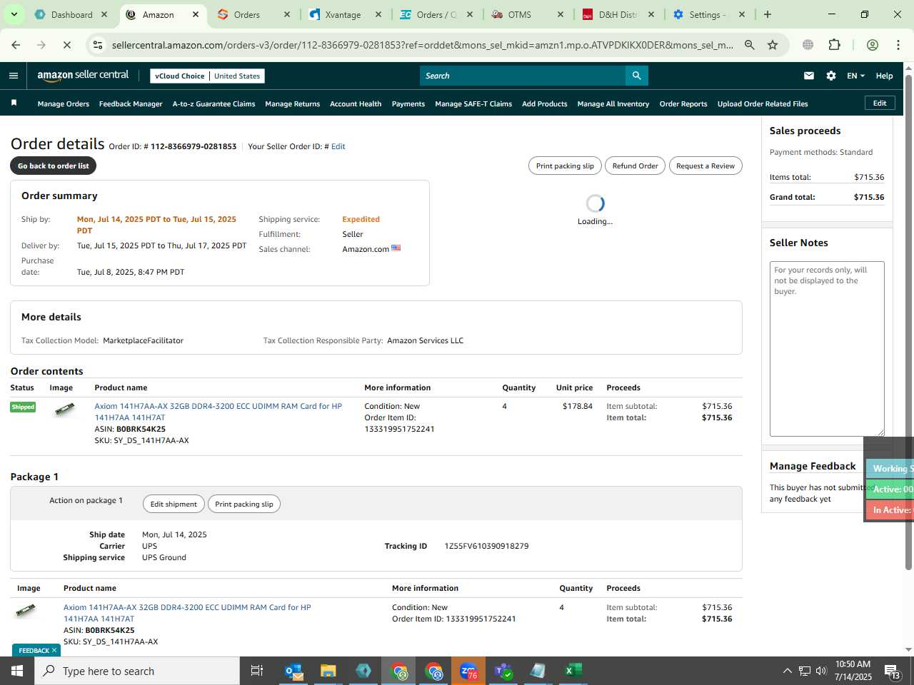914x685 pixels.
Task: Click the browser back arrow
Action: point(16,45)
